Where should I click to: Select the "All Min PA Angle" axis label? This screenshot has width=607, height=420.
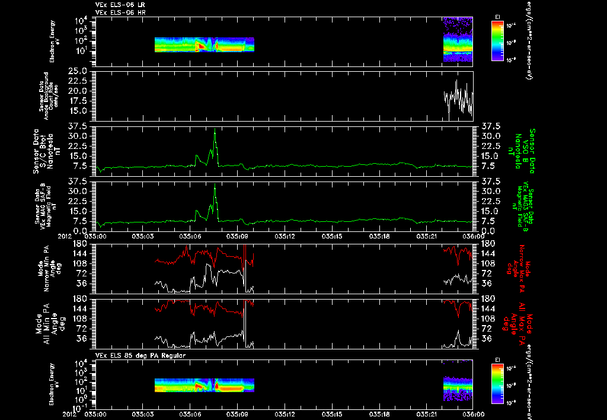coord(50,323)
